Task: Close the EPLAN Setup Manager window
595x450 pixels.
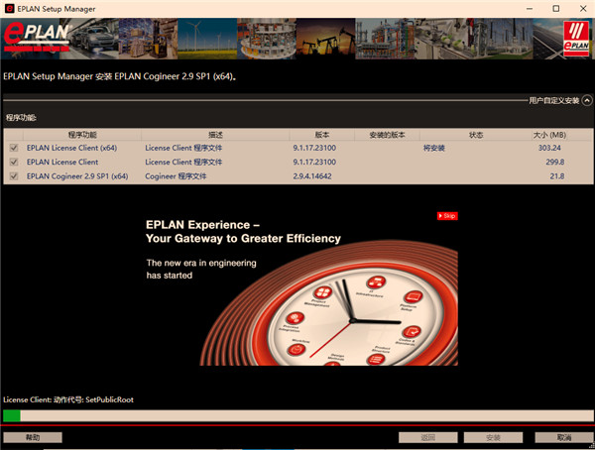Action: 583,8
